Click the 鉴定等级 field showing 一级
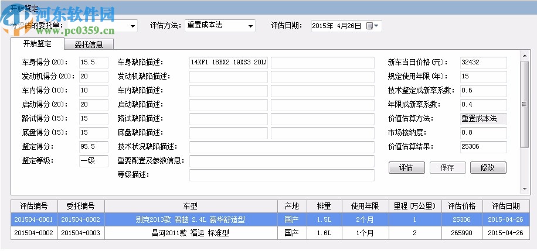Image resolution: width=537 pixels, height=251 pixels. (93, 161)
